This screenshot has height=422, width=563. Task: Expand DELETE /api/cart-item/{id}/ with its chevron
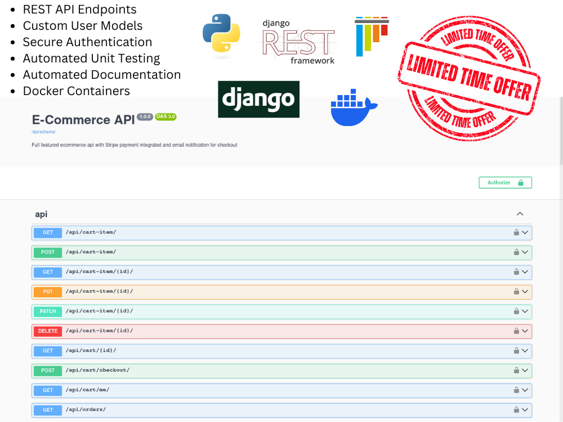click(x=525, y=331)
